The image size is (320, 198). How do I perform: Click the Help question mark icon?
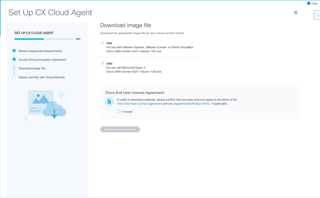click(309, 3)
